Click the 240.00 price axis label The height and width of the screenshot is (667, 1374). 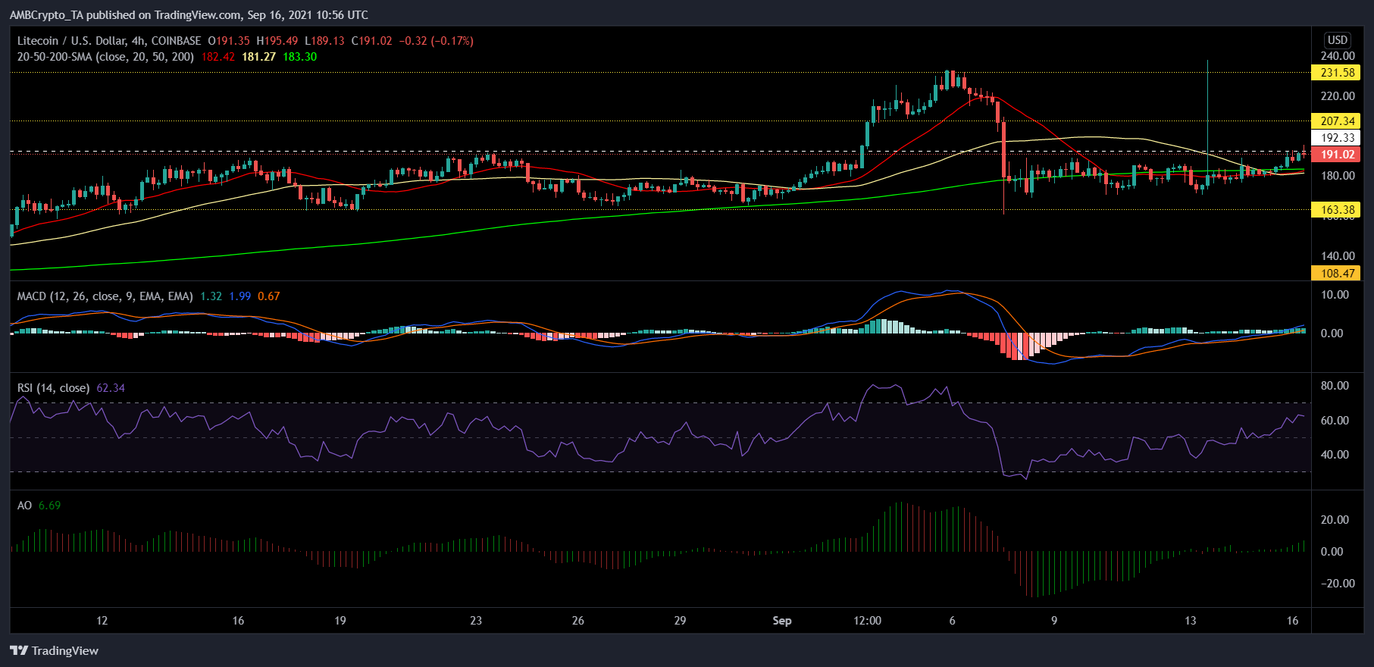tap(1338, 56)
